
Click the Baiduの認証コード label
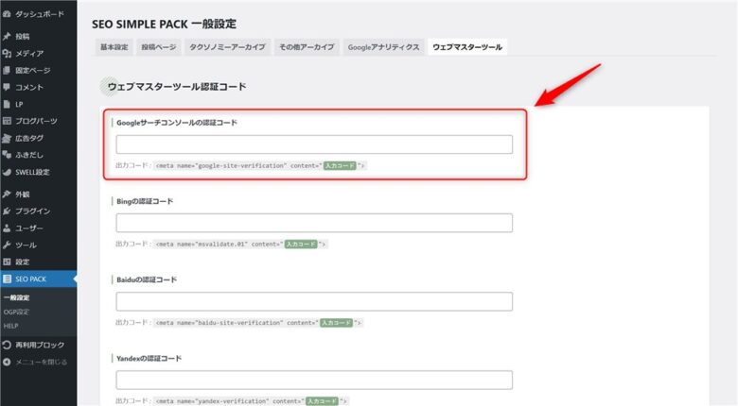tap(147, 279)
